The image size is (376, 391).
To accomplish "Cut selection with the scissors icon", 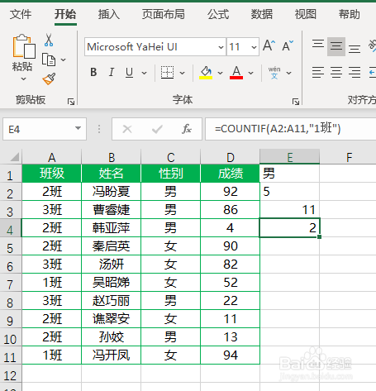I will click(x=49, y=40).
